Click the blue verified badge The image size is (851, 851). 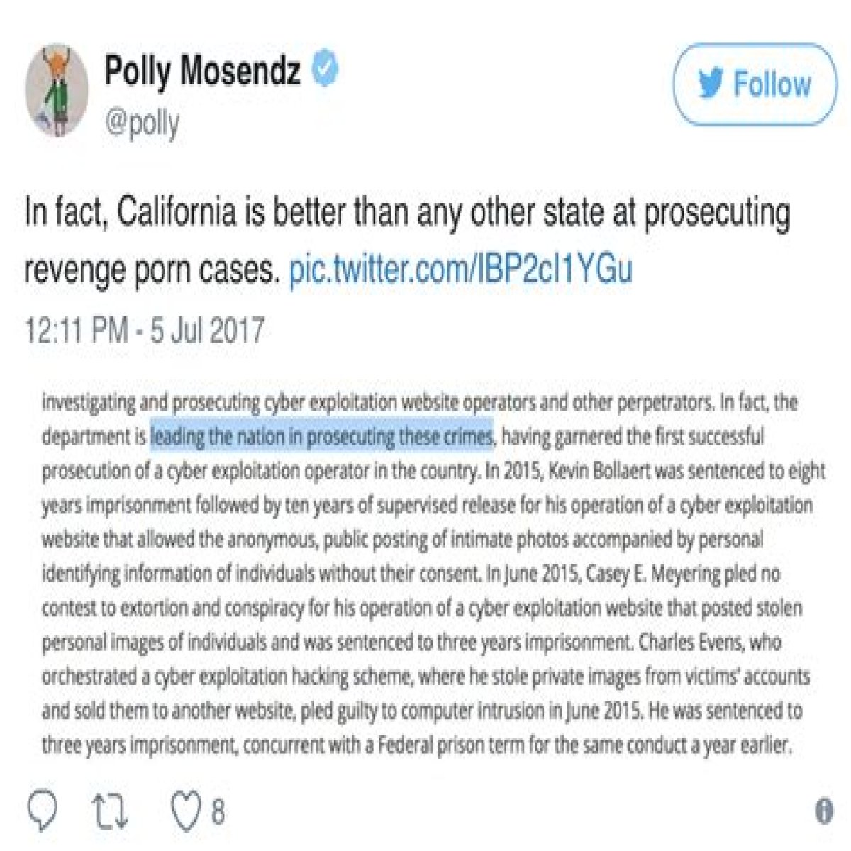coord(326,69)
